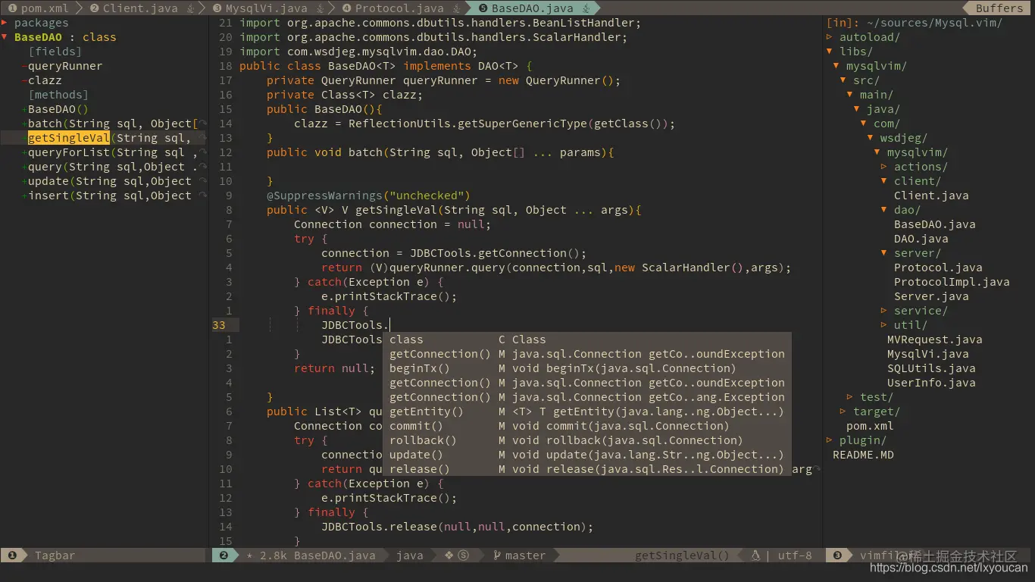Screen dimensions: 1035x582
Task: Select the insert method in Tagbar
Action: pos(109,196)
